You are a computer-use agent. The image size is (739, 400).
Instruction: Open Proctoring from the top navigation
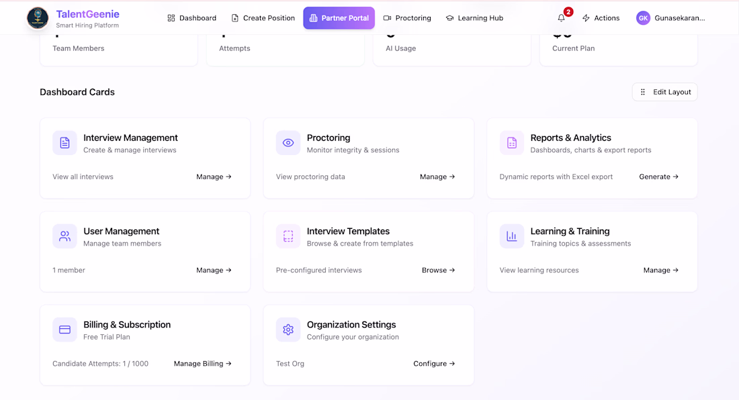[x=407, y=18]
